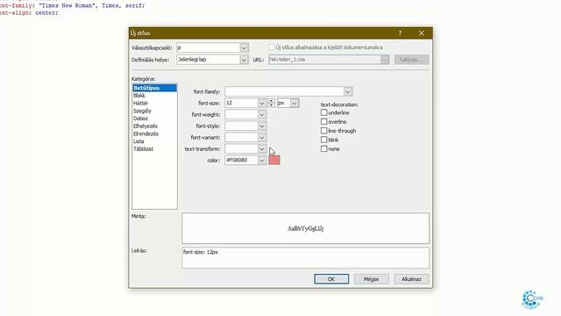This screenshot has height=316, width=561.
Task: Click the help question mark in title bar
Action: [400, 33]
